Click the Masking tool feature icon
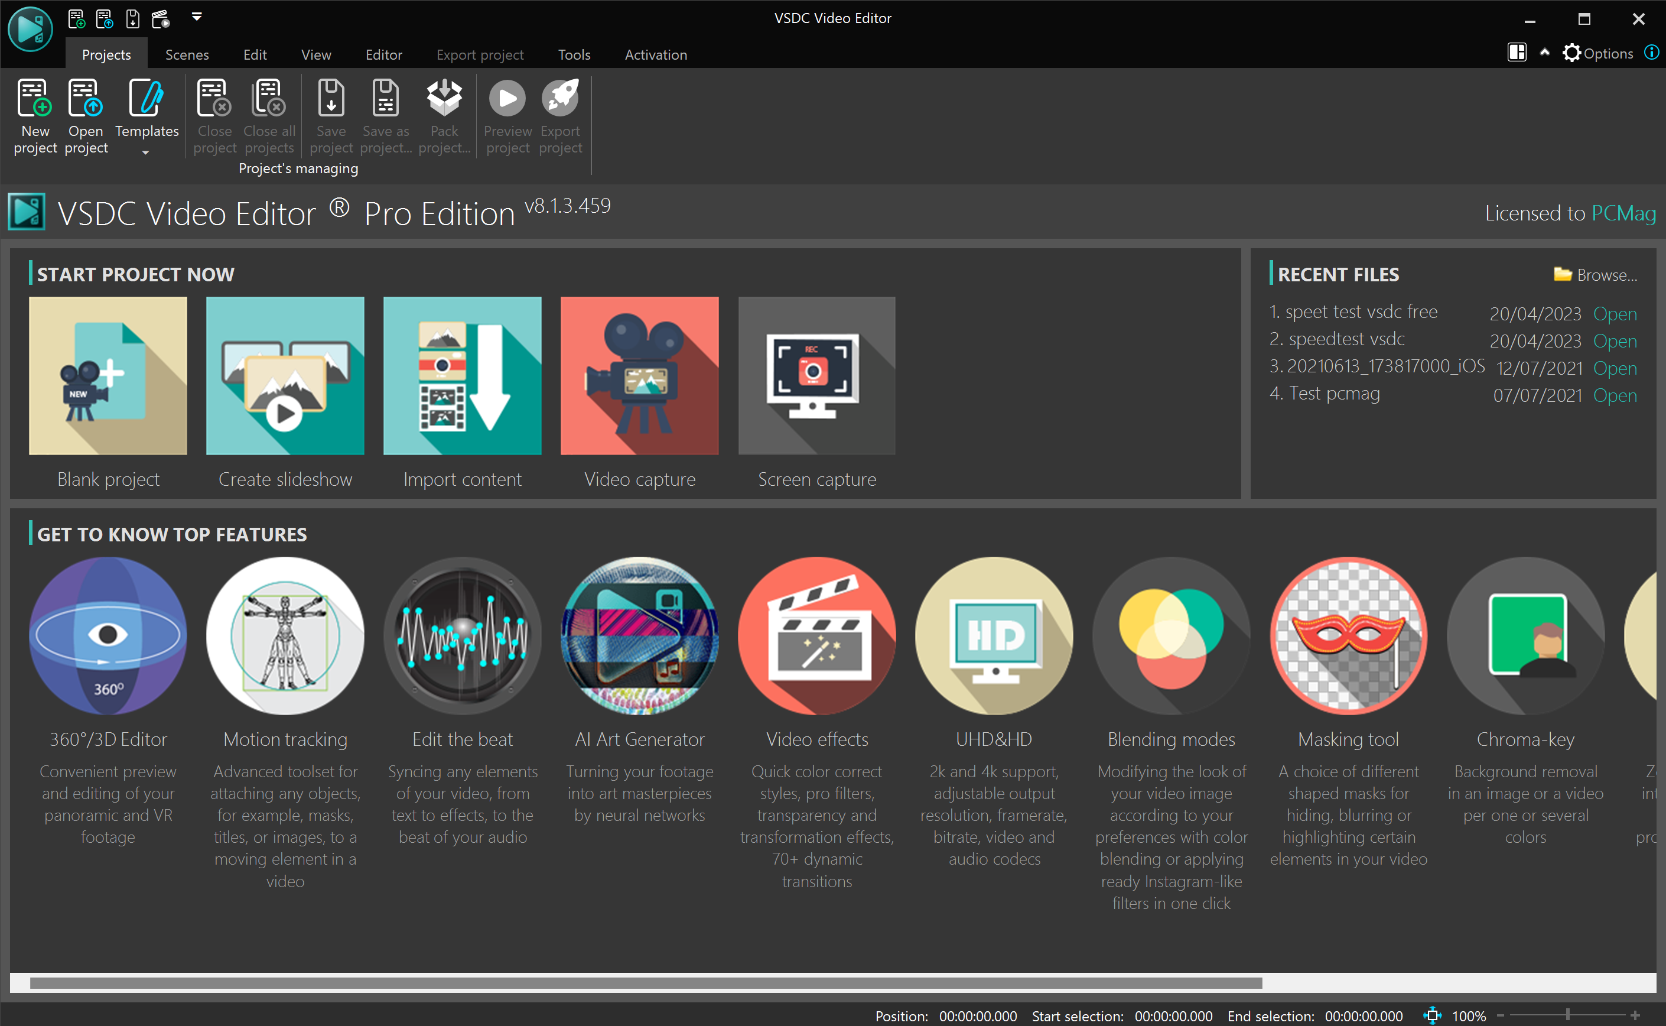This screenshot has height=1026, width=1666. click(1349, 636)
